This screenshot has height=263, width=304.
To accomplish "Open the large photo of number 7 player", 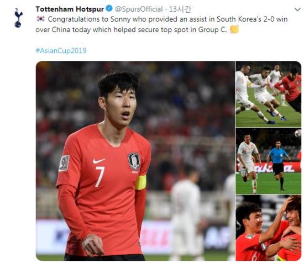I will tap(135, 161).
